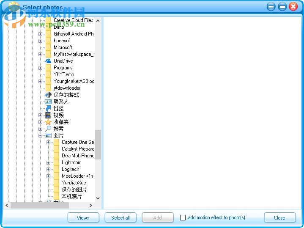Click the tree scroll down arrow

98,198
